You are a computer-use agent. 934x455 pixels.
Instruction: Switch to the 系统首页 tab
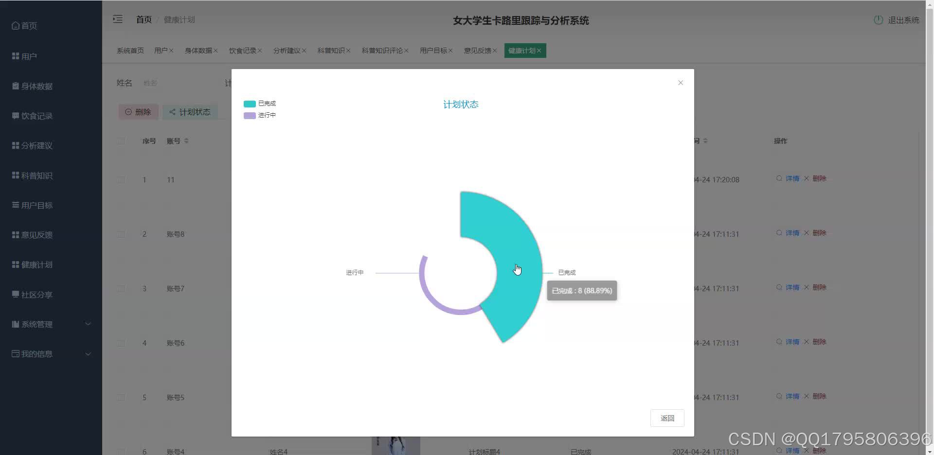pos(130,51)
